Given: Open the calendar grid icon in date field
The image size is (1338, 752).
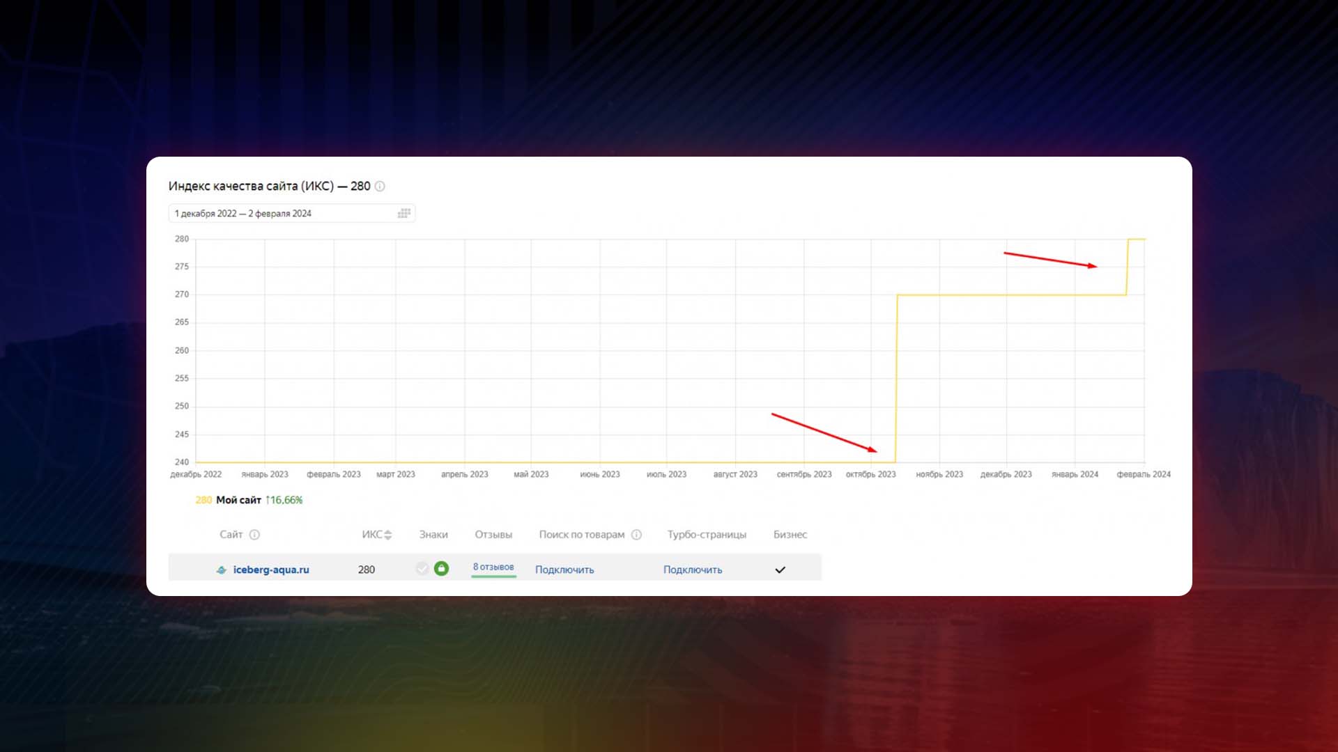Looking at the screenshot, I should point(403,213).
